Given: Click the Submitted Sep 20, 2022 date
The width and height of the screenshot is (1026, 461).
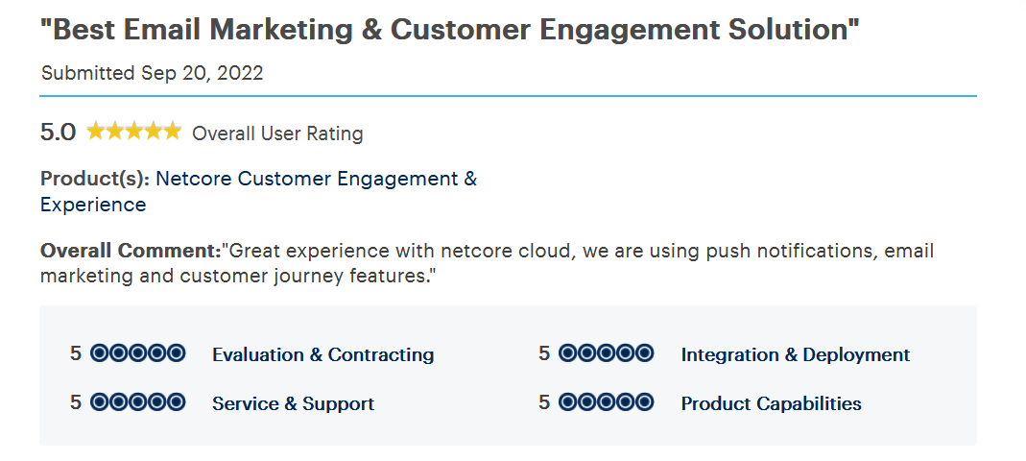Looking at the screenshot, I should (x=153, y=73).
